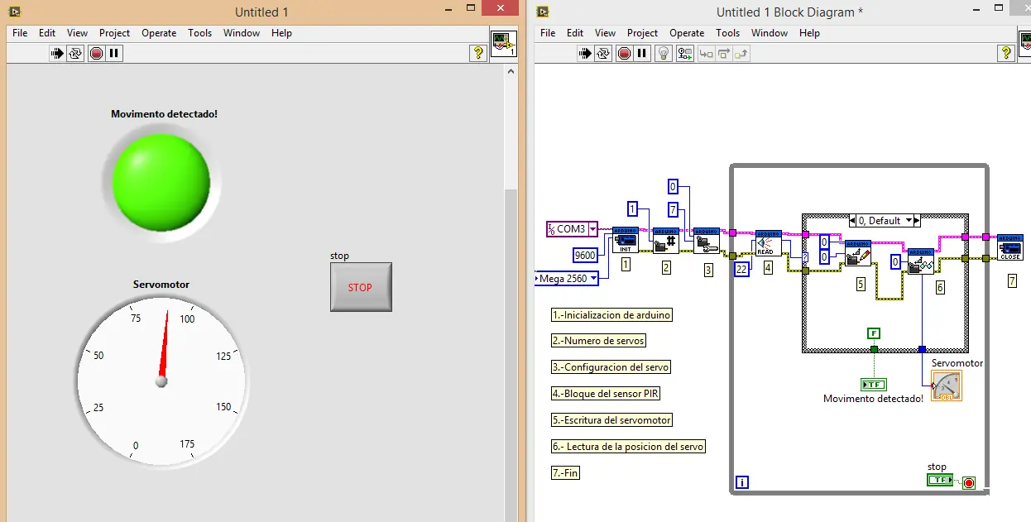Abort execution in Block Diagram toolbar
Screen dimensions: 1031x522
[624, 54]
